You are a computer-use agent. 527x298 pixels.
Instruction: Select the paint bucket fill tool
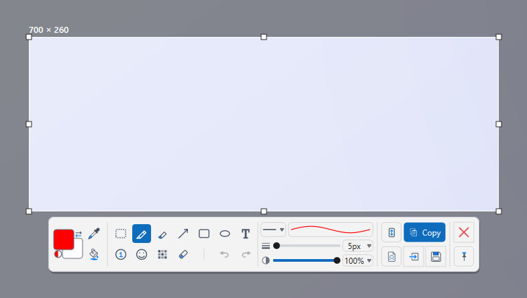(94, 254)
